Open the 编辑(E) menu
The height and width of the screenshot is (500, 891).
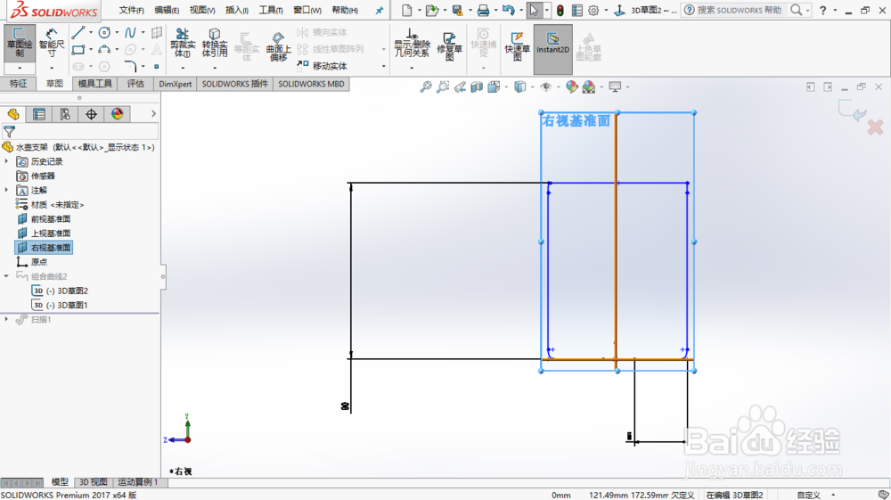pyautogui.click(x=167, y=10)
